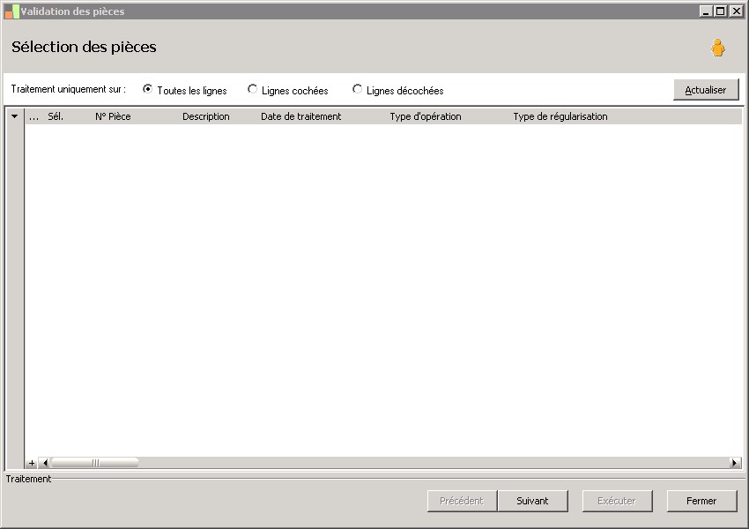
Task: Sort by Date de traitement column
Action: (301, 116)
